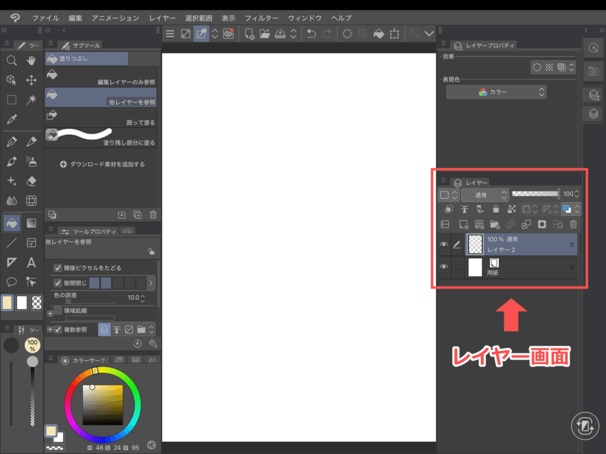Open the カラー expression color dropdown
This screenshot has width=606, height=454.
[x=496, y=92]
